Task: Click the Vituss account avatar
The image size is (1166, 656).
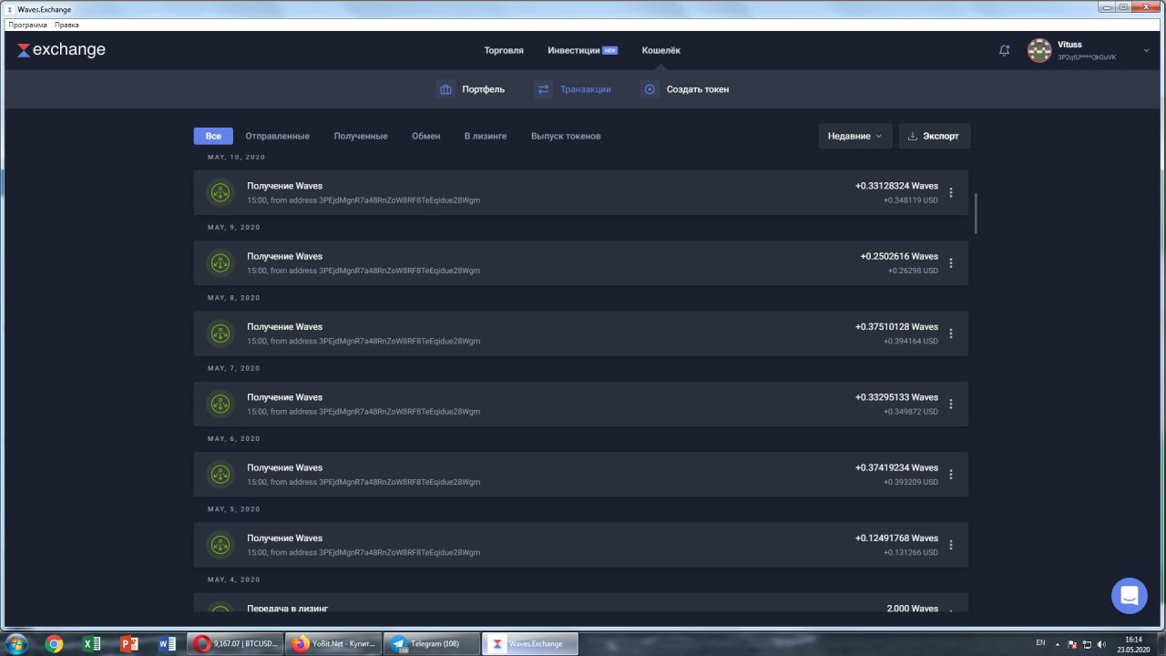Action: click(1039, 51)
